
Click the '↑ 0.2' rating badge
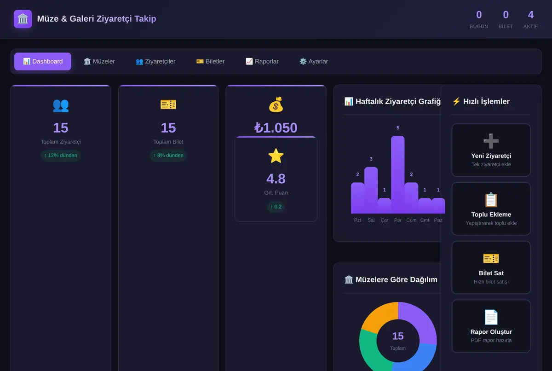click(276, 207)
